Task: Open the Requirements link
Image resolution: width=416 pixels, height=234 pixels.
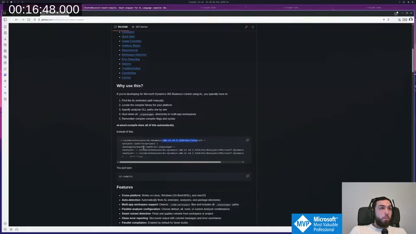Action: [130, 50]
